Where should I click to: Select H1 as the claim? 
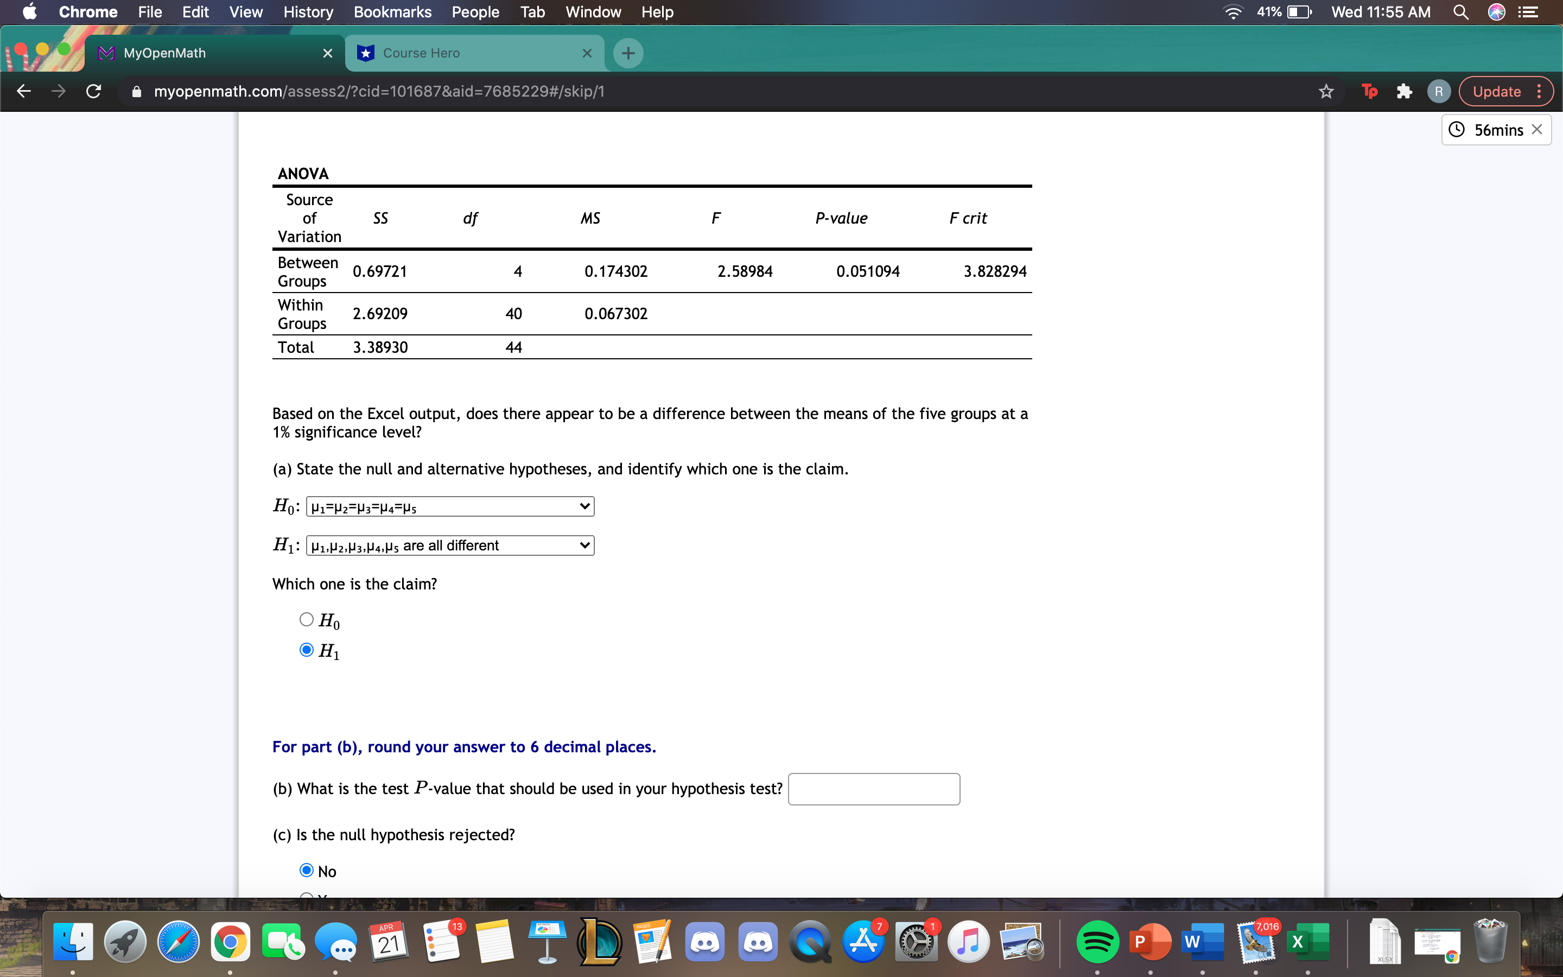(x=306, y=649)
